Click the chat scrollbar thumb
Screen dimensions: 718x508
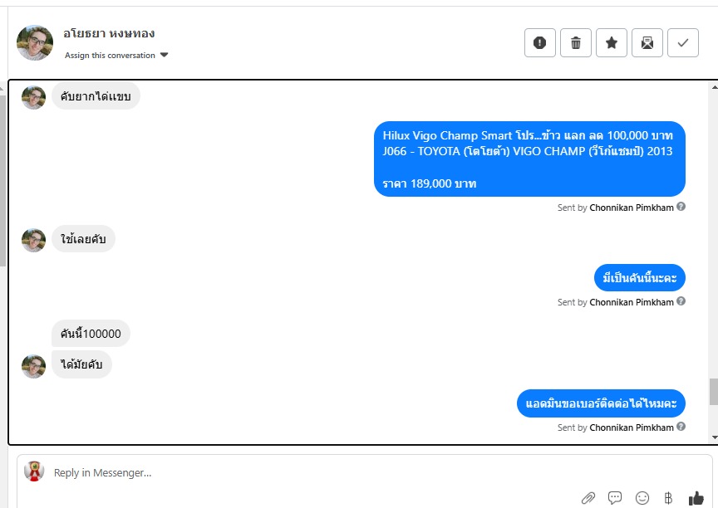(714, 392)
